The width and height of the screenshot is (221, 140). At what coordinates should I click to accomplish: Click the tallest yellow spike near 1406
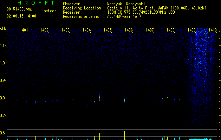coord(124,135)
